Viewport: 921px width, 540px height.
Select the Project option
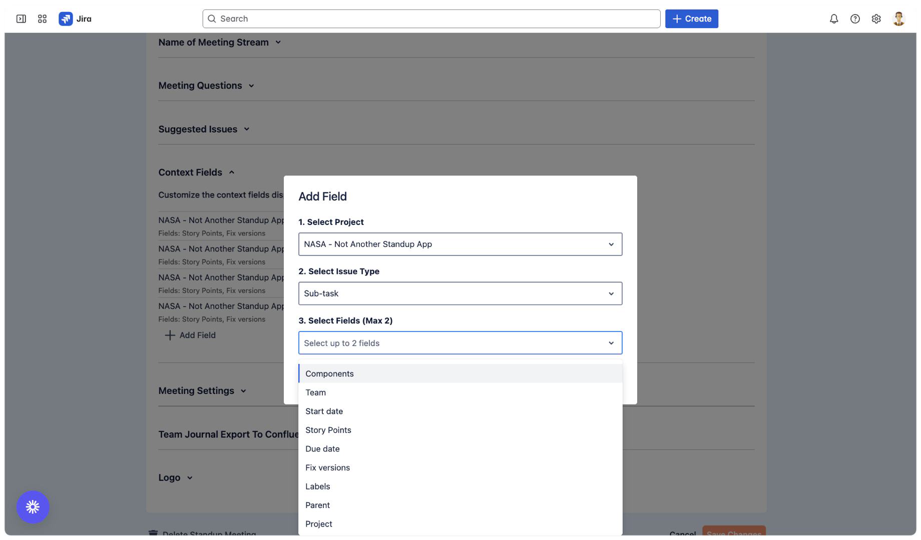click(460, 523)
